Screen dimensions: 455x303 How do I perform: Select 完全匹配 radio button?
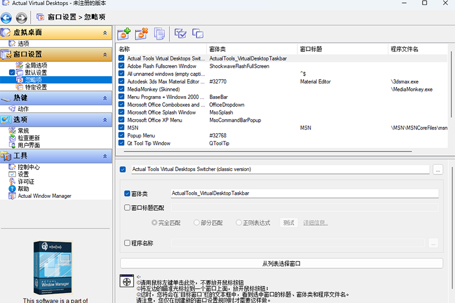(x=154, y=223)
